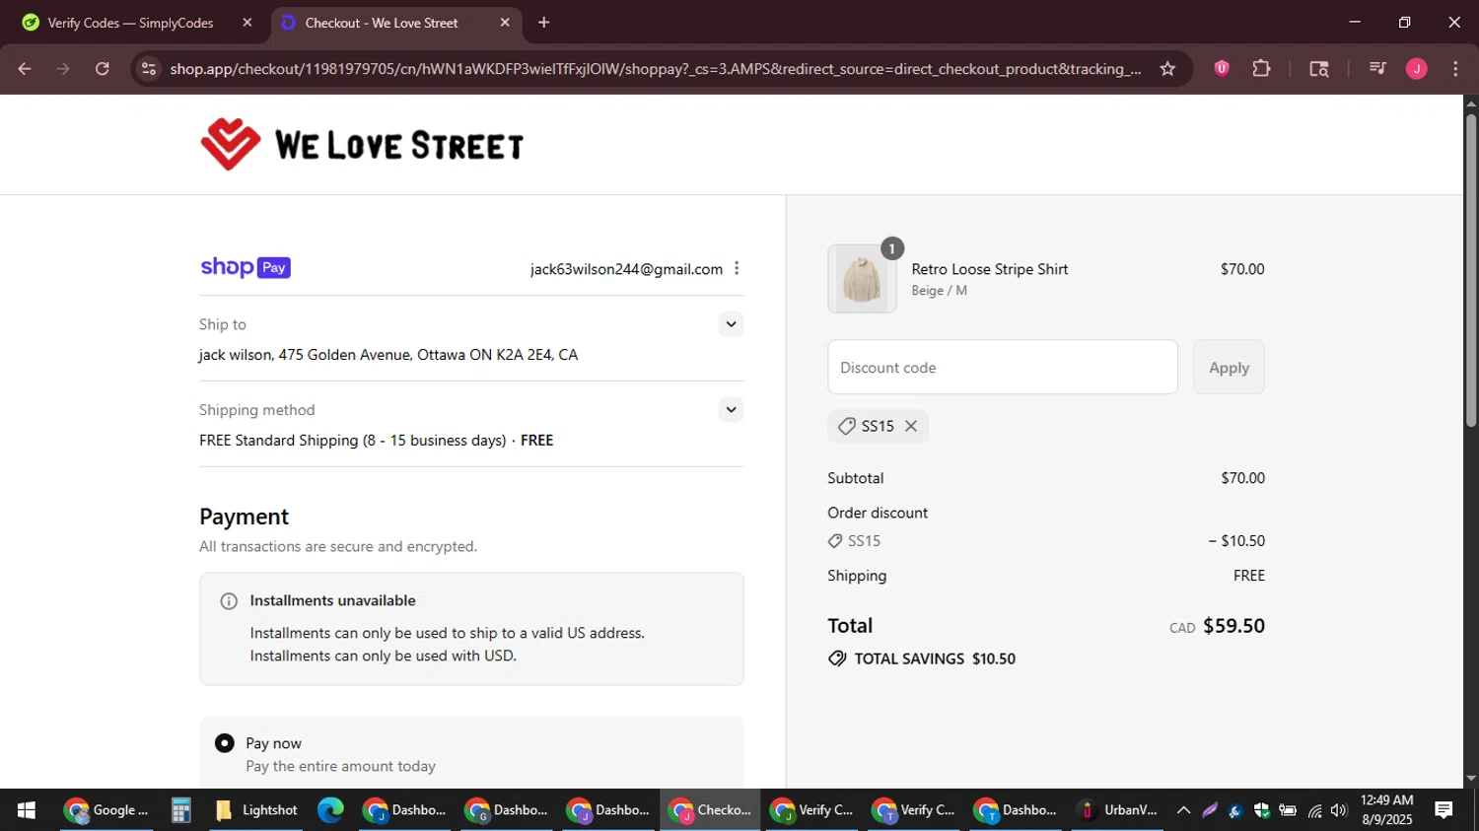Open a new browser tab
This screenshot has height=831, width=1479.
(544, 23)
